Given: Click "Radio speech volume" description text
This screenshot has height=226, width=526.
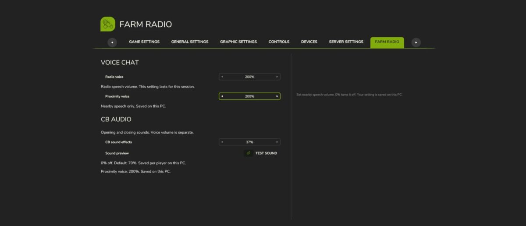Looking at the screenshot, I should [x=148, y=87].
